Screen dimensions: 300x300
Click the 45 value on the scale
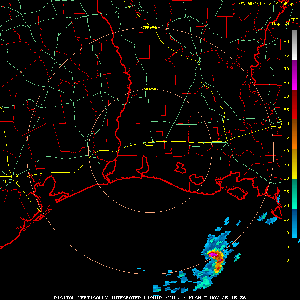(286, 137)
